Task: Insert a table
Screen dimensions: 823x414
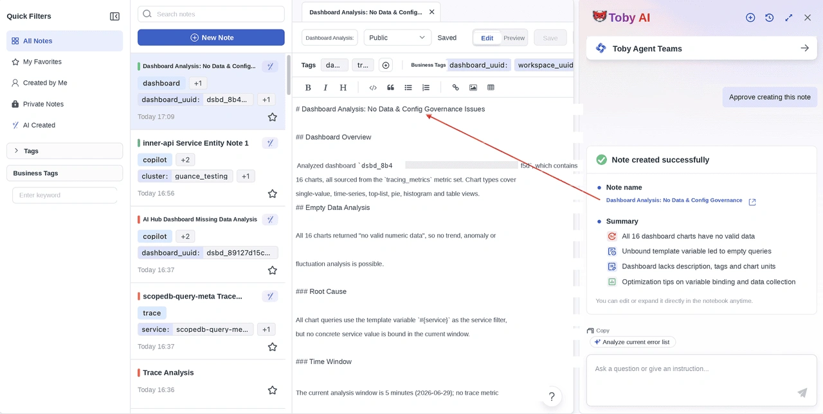Action: coord(491,87)
